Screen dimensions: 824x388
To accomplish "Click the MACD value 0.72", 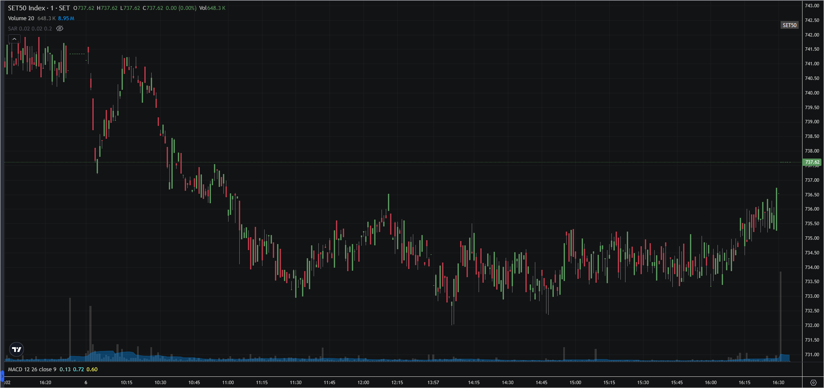I will (79, 370).
